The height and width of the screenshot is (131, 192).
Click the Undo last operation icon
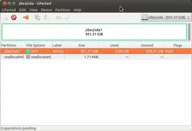click(58, 17)
